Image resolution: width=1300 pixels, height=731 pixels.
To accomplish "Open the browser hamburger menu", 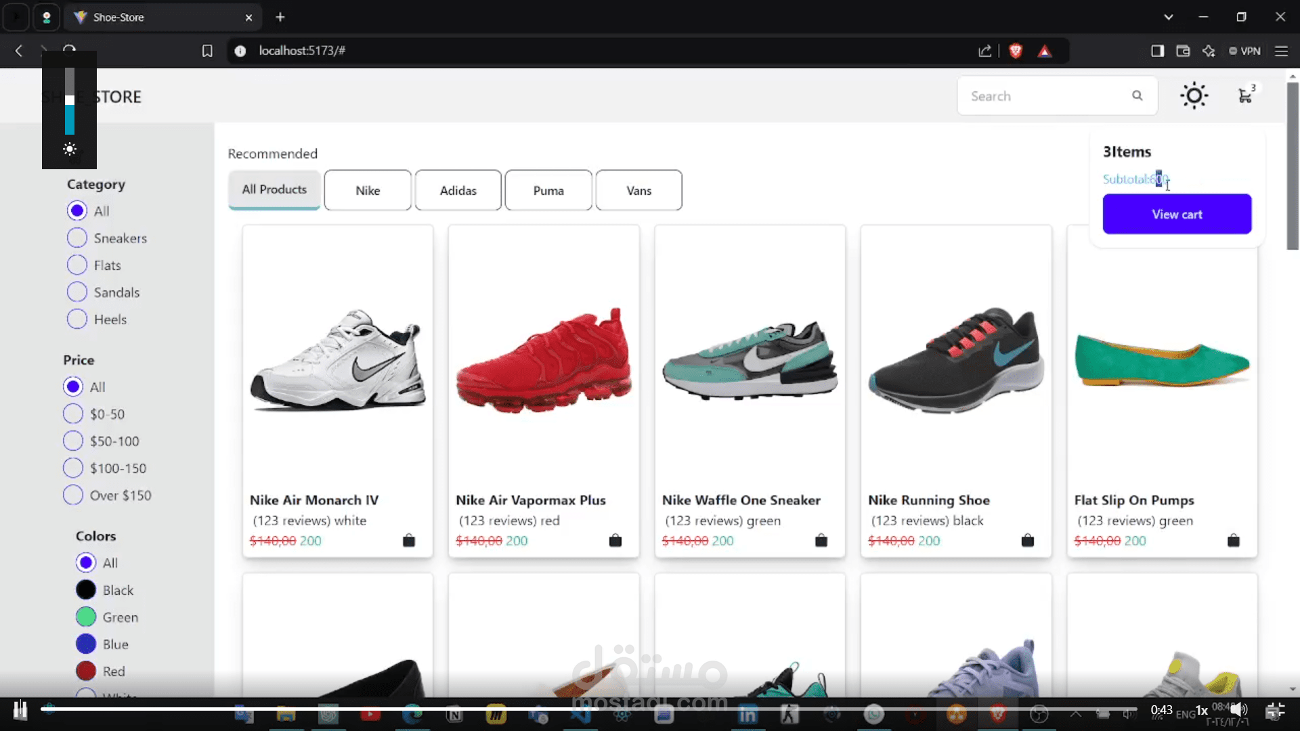I will [1281, 51].
